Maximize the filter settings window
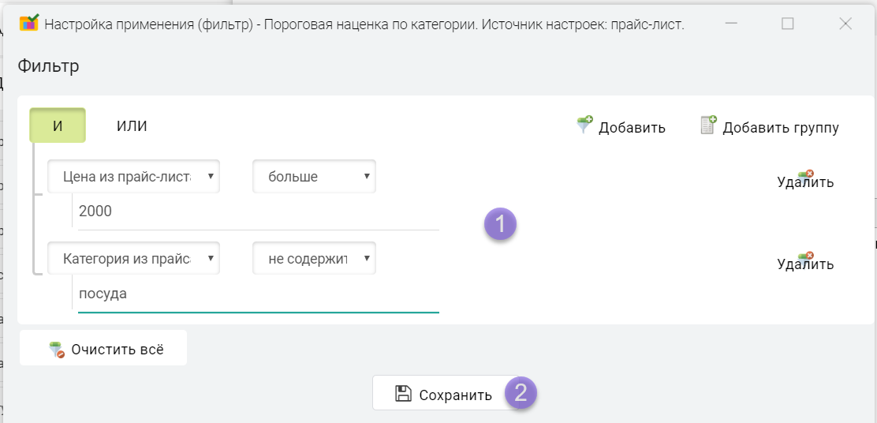 click(787, 24)
